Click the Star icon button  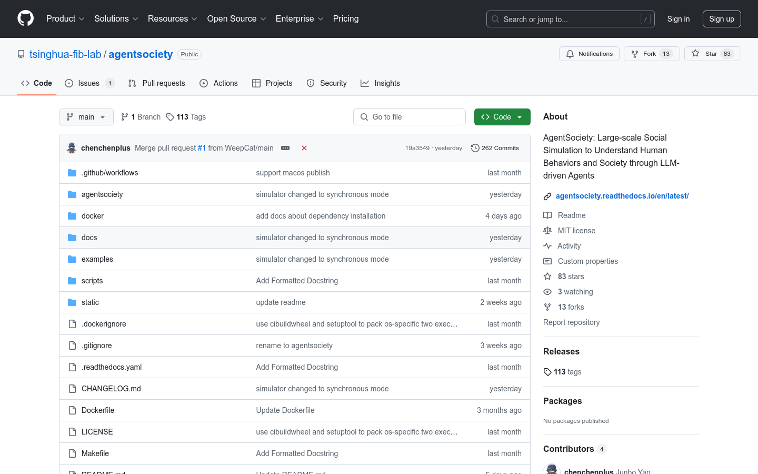point(695,54)
